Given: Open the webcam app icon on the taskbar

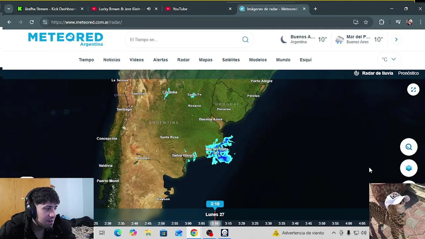Looking at the screenshot, I should [225, 233].
